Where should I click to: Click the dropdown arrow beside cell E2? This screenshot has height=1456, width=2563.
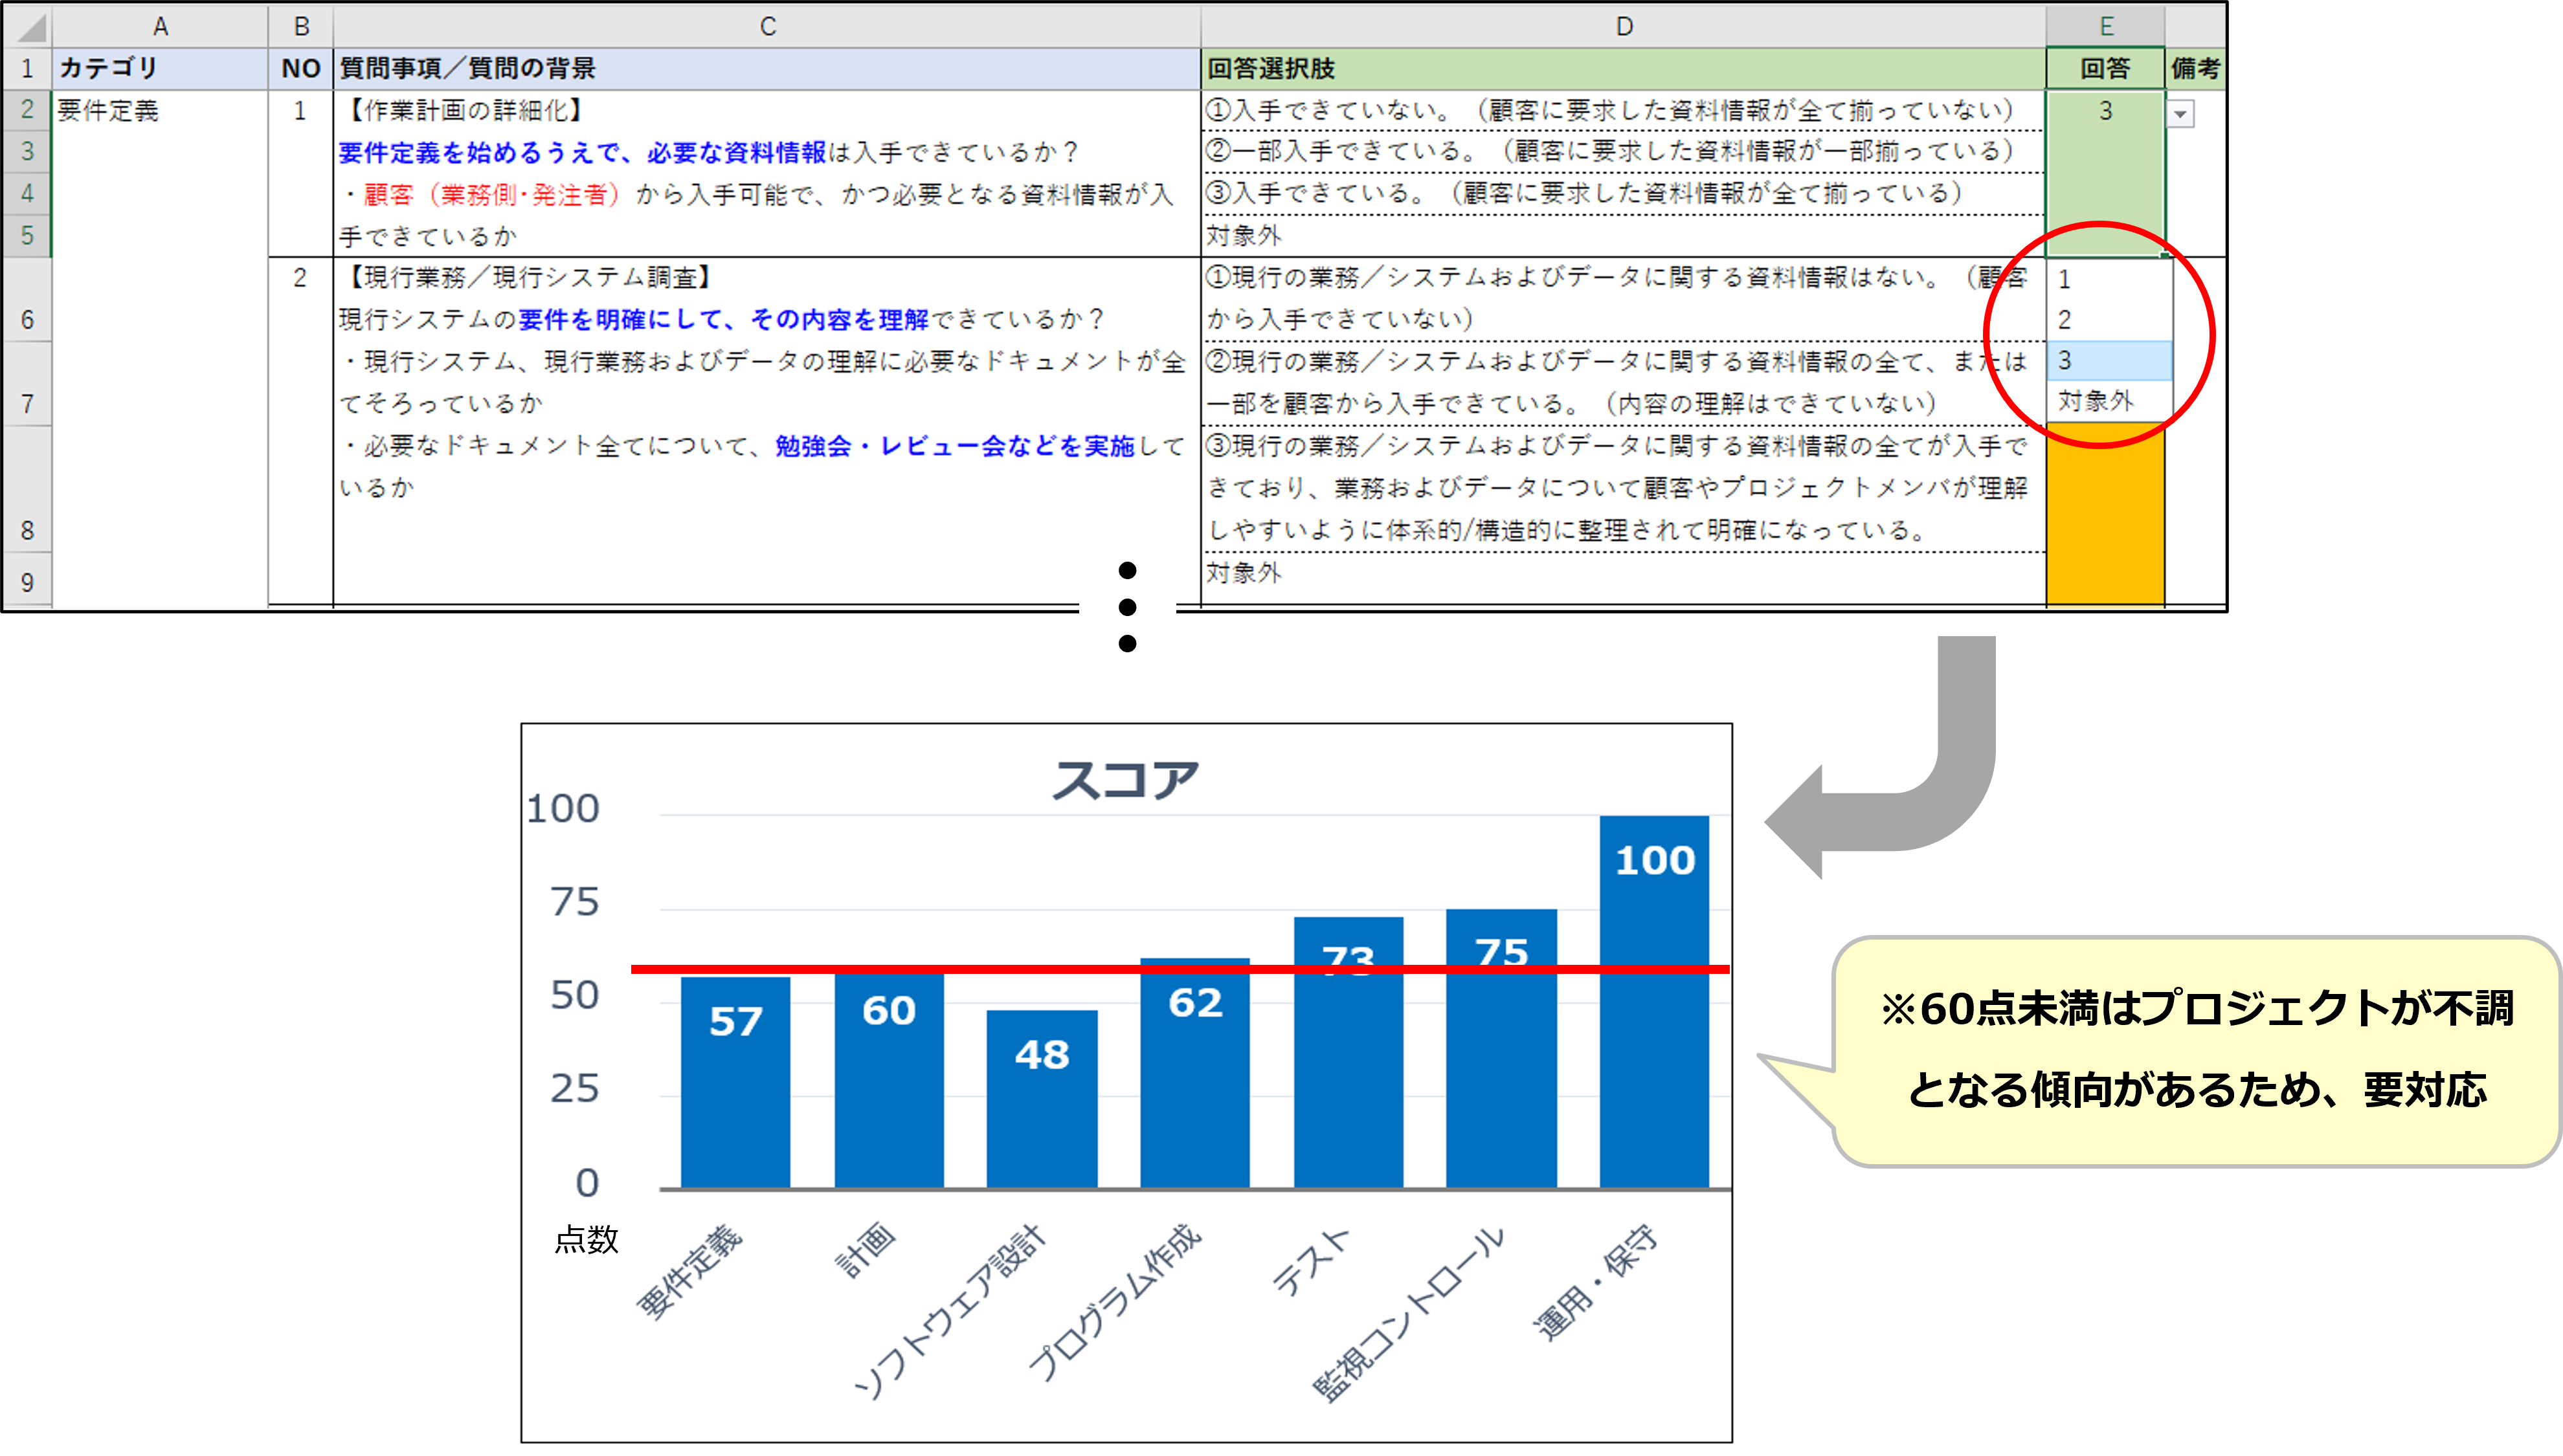click(2181, 114)
